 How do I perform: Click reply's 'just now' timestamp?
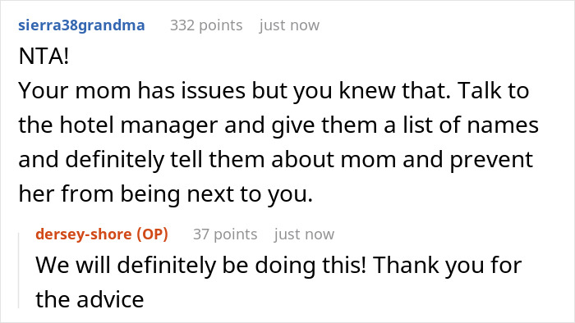[304, 234]
